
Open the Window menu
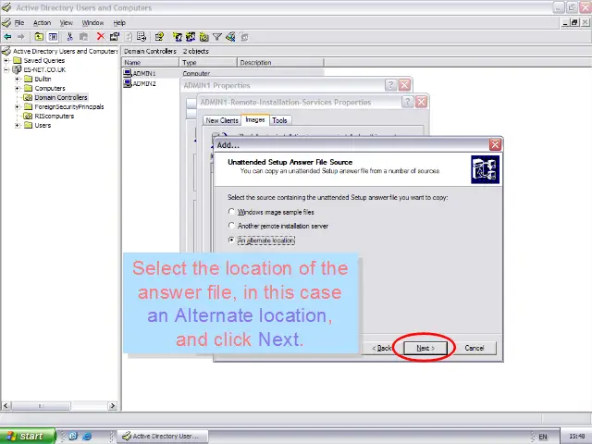(x=92, y=22)
